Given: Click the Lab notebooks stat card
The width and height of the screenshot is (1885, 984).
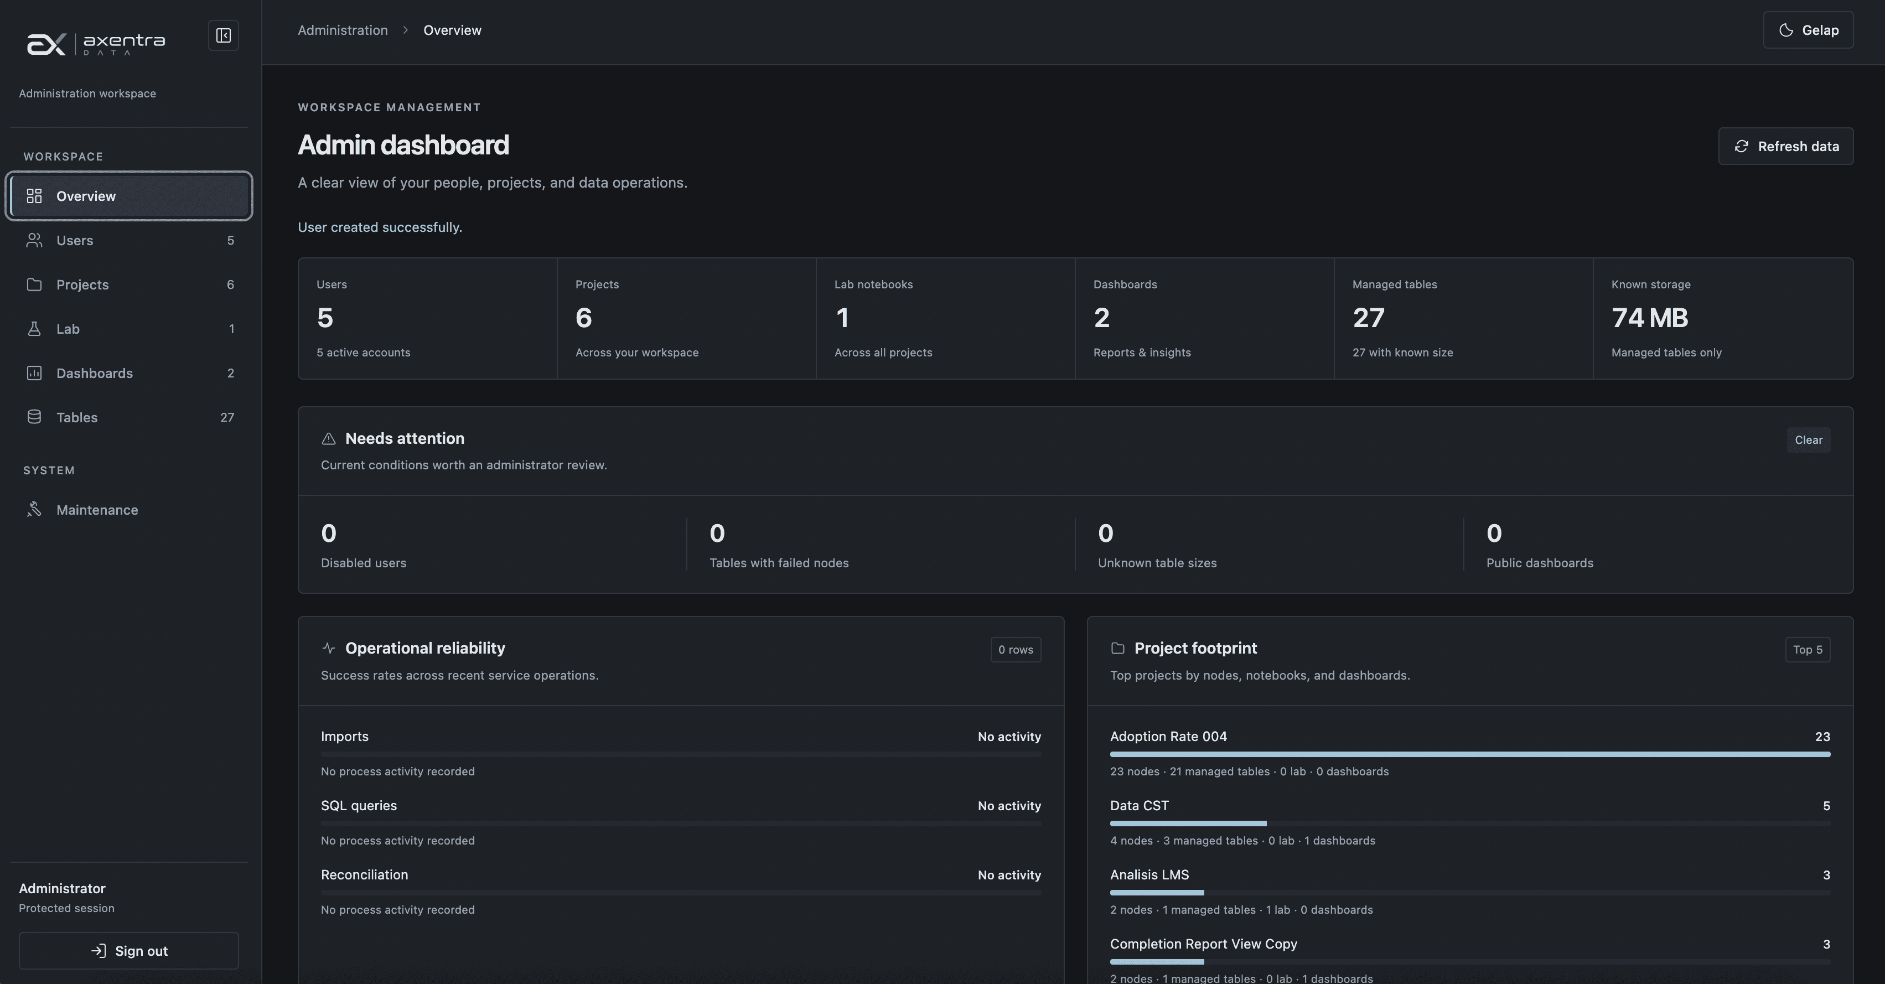Looking at the screenshot, I should coord(945,318).
